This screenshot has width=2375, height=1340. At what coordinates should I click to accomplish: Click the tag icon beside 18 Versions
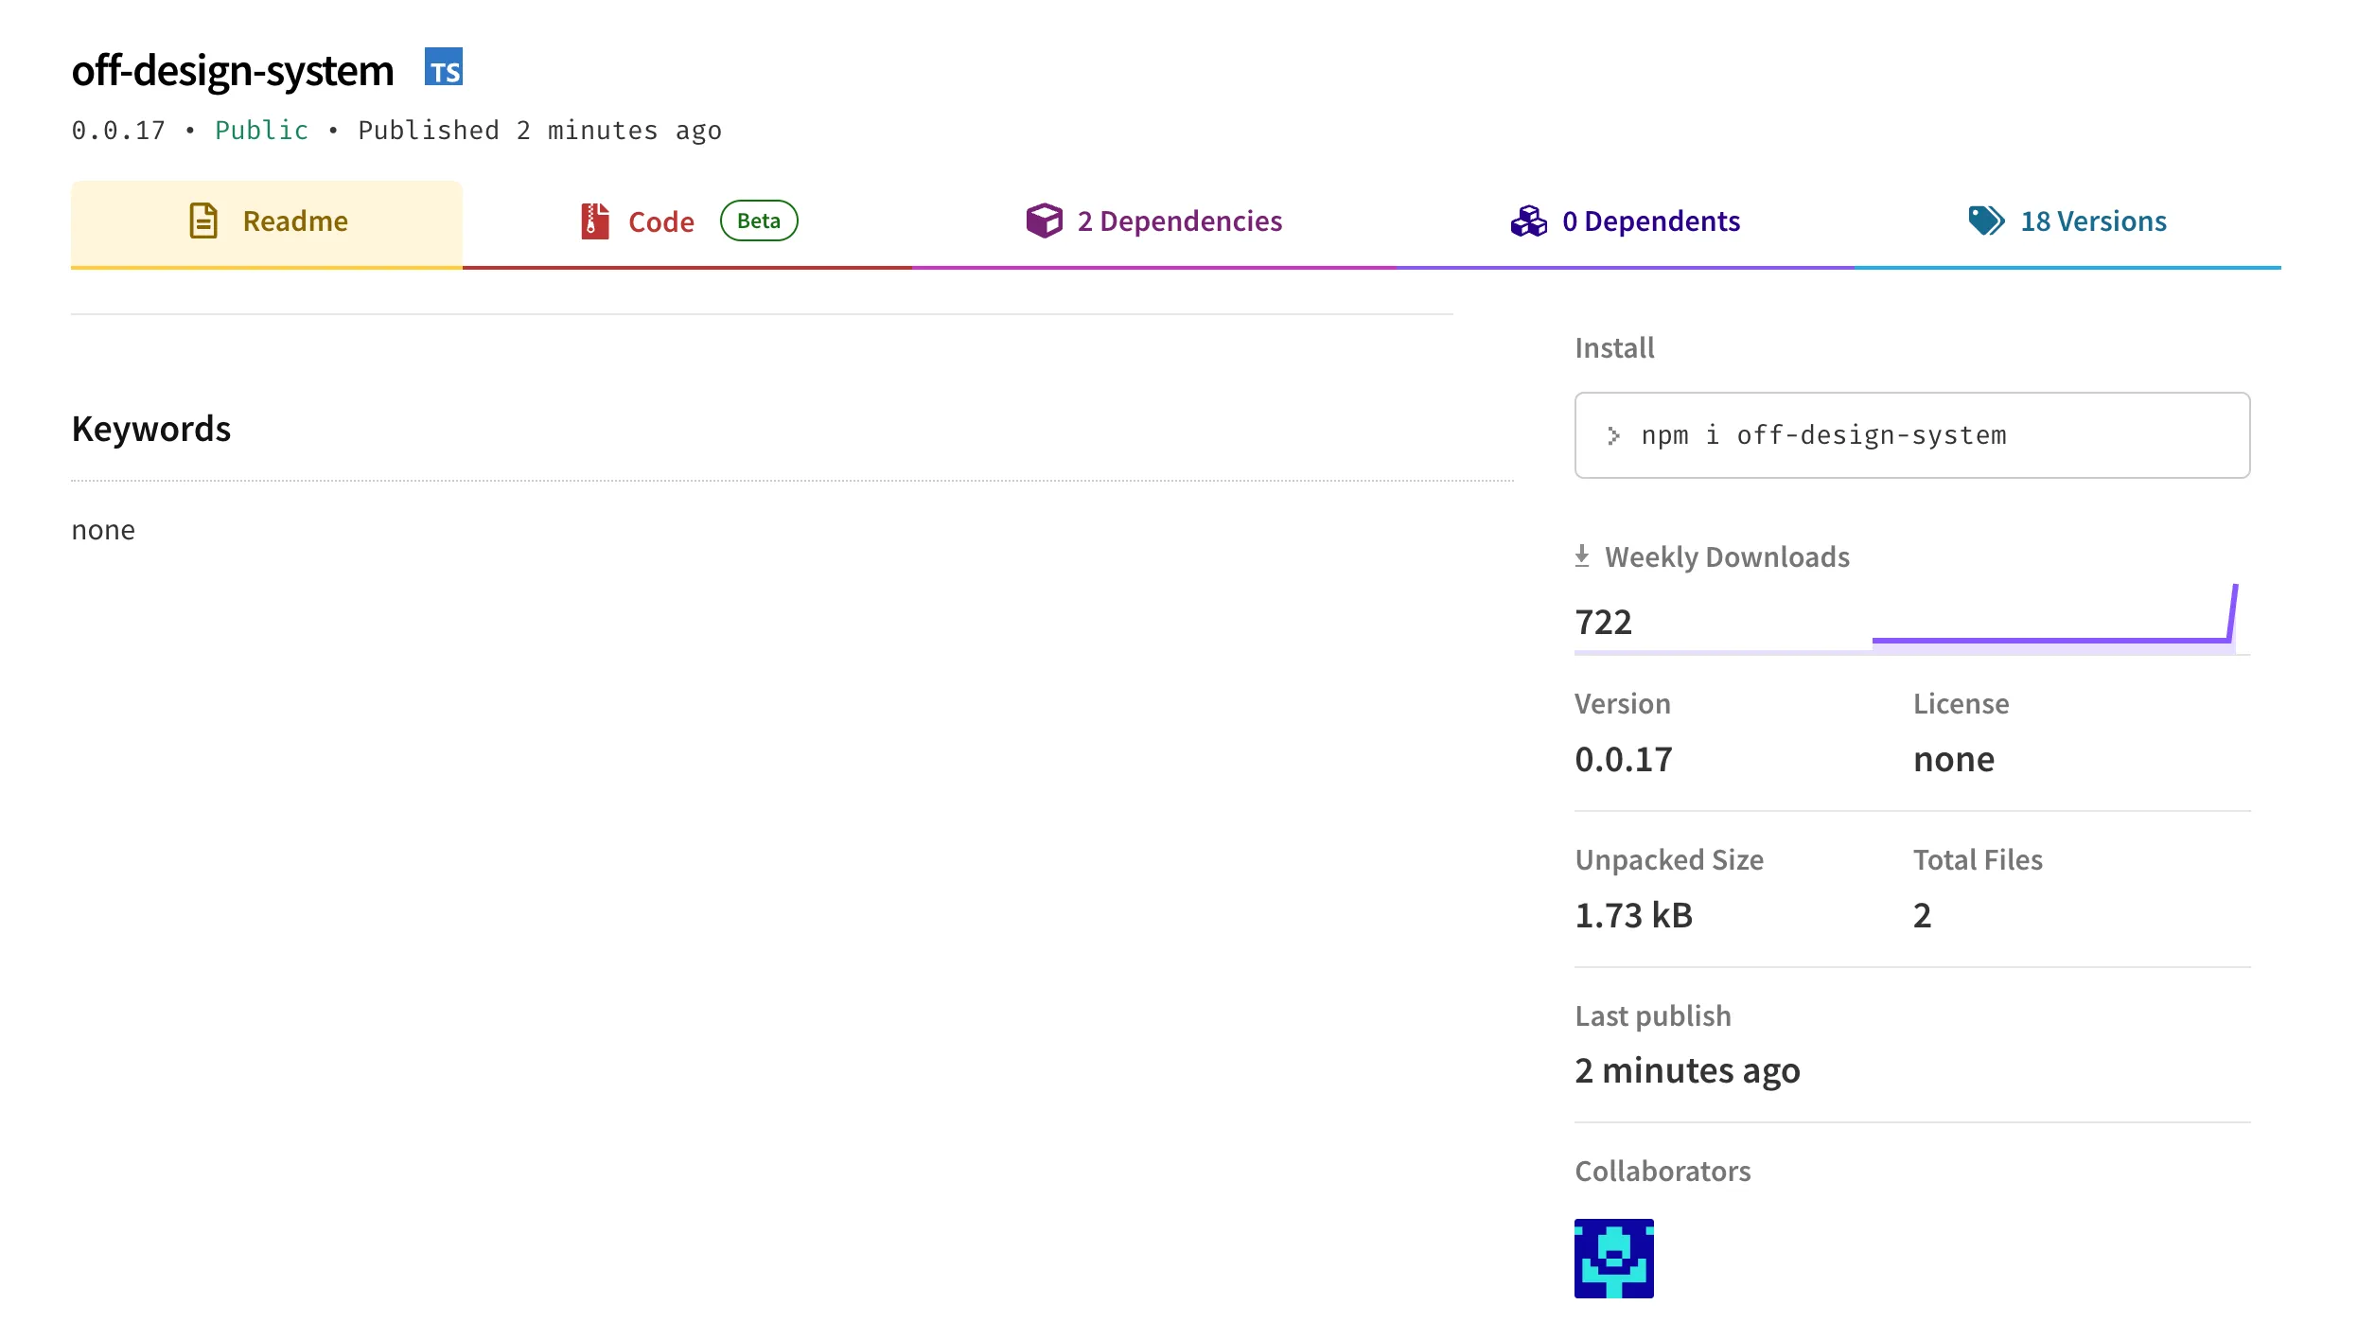1989,220
